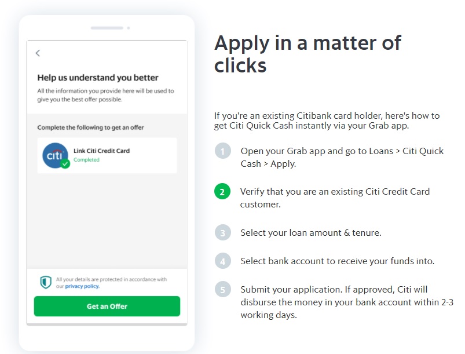The image size is (465, 354).
Task: Select step 1 number circle
Action: 223,151
